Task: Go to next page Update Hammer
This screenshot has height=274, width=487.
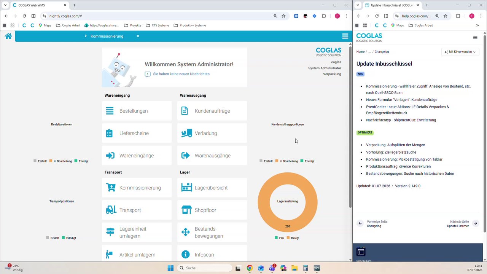Action: click(x=463, y=224)
